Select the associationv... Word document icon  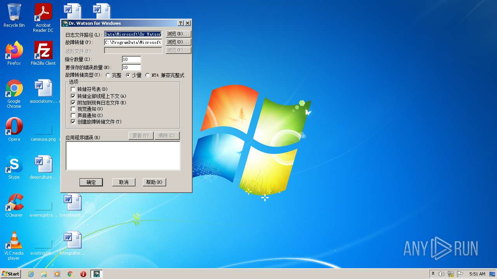pos(43,92)
